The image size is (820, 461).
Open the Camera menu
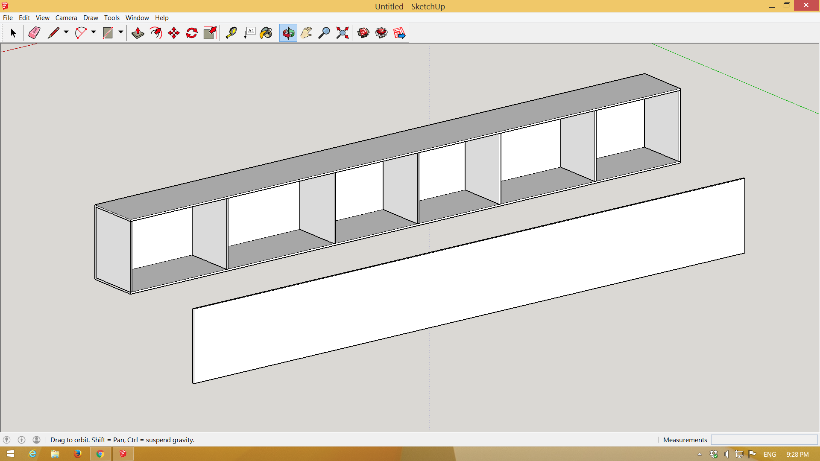pyautogui.click(x=66, y=18)
